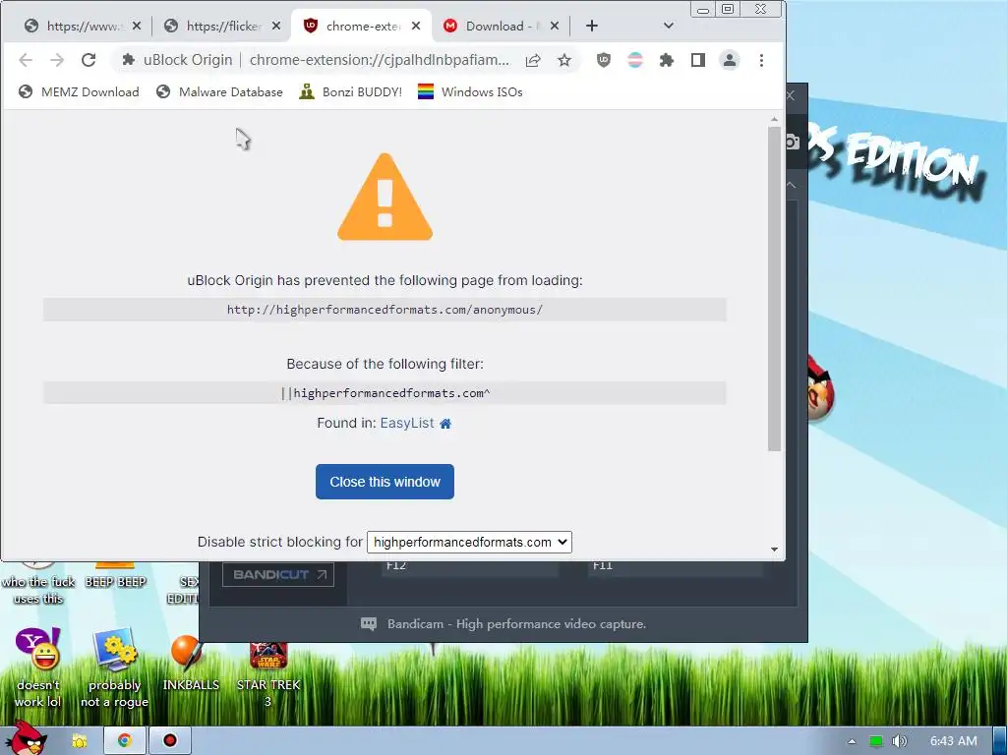This screenshot has width=1007, height=755.
Task: Select the 'probably not a rogue' desktop icon
Action: pos(114,668)
